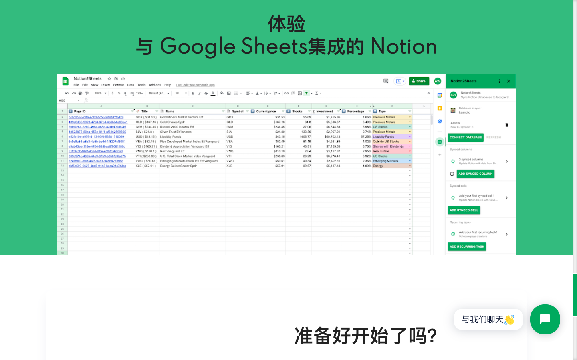
Task: Open the fill color tool
Action: pyautogui.click(x=221, y=93)
